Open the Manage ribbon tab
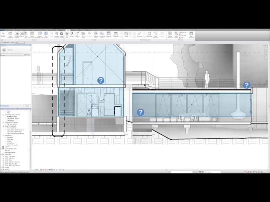Image resolution: width=270 pixels, height=202 pixels. (x=73, y=30)
